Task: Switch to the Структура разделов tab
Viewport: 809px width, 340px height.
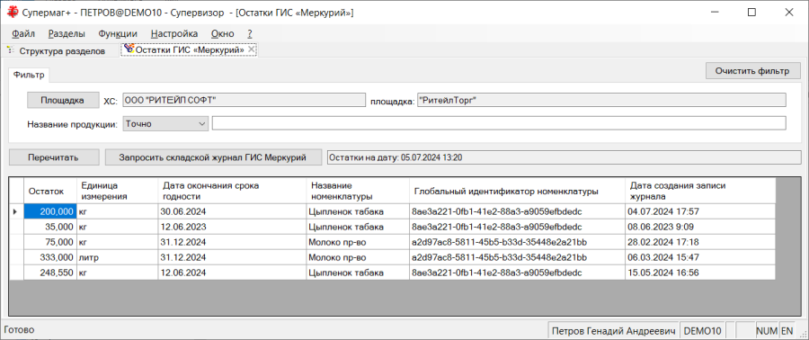Action: pos(62,50)
